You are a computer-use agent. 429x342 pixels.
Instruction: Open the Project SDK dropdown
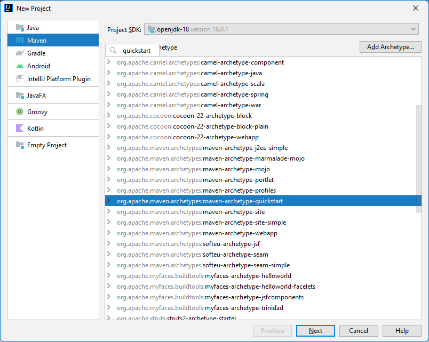tap(414, 29)
